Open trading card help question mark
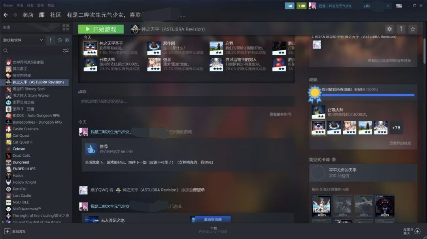427x239 pixels. click(334, 160)
